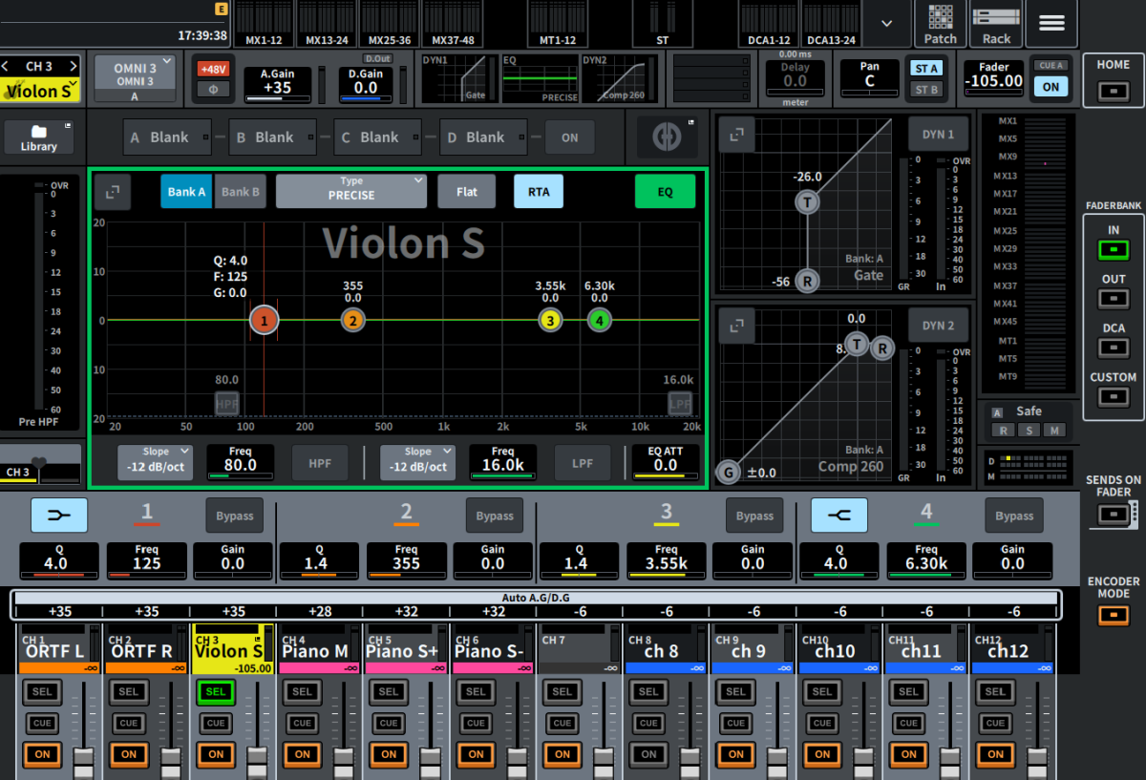Image resolution: width=1146 pixels, height=780 pixels.
Task: Toggle +48V phantom power
Action: click(x=212, y=69)
